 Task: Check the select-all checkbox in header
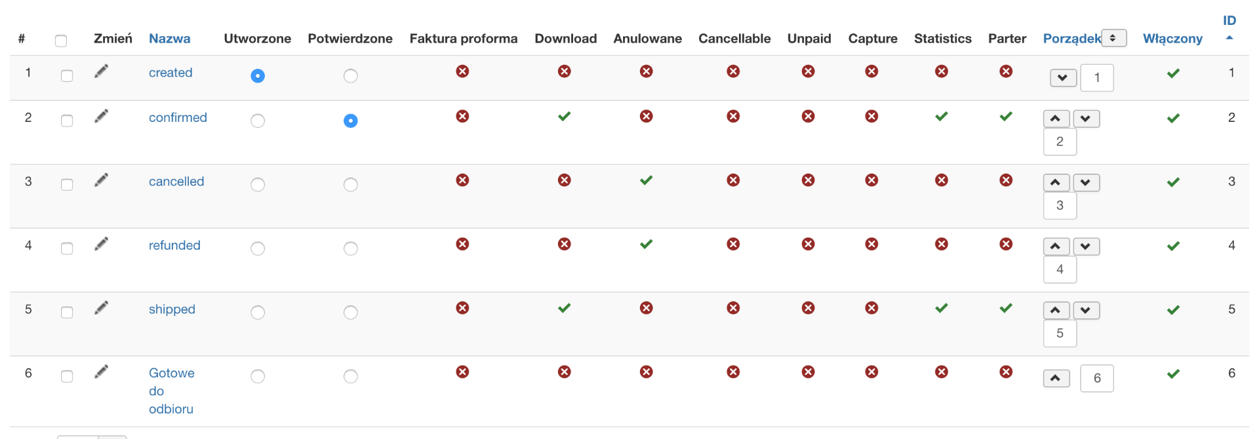tap(61, 41)
